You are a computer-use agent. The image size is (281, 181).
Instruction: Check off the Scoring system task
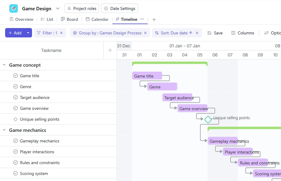[x=16, y=173]
